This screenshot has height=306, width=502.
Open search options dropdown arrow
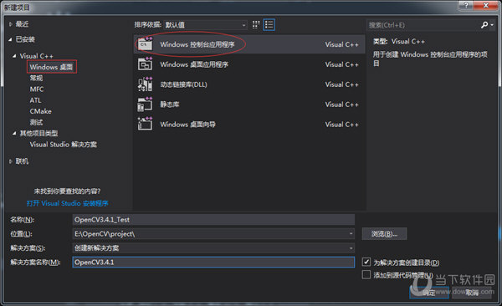492,25
